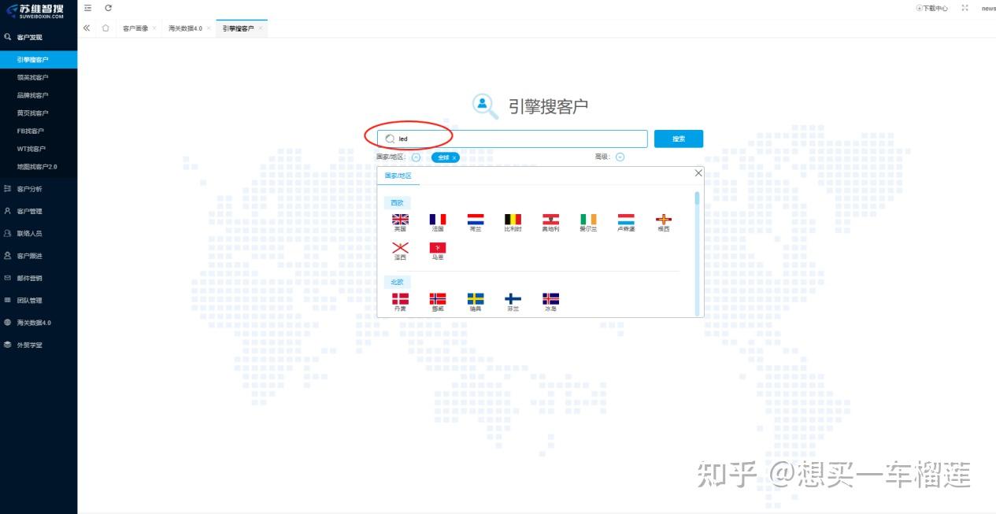
Task: Select the 瑞典 country flag
Action: coord(475,299)
